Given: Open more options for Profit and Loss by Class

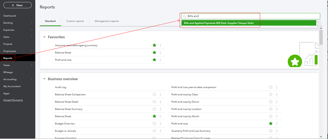Looking at the screenshot, I should pyautogui.click(x=277, y=94).
